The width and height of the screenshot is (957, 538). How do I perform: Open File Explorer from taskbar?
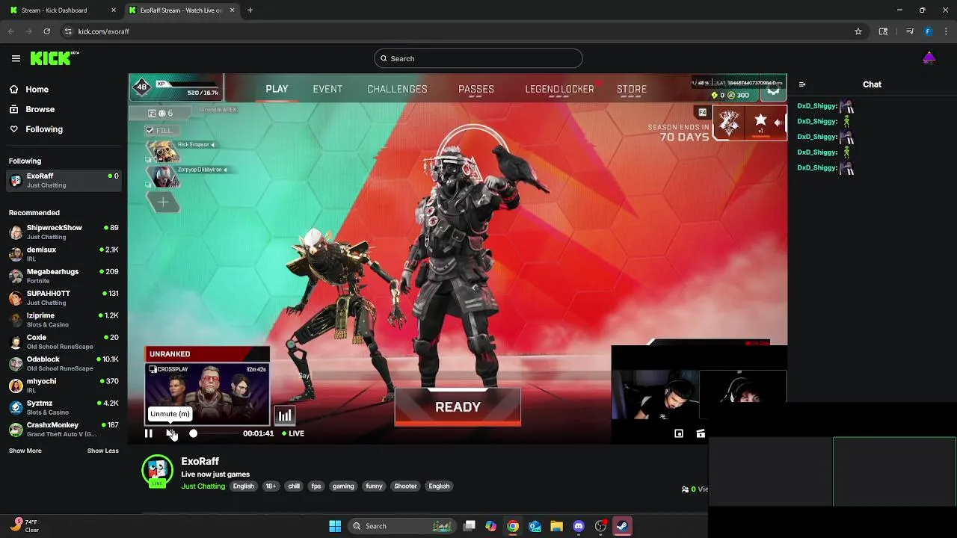pyautogui.click(x=556, y=526)
